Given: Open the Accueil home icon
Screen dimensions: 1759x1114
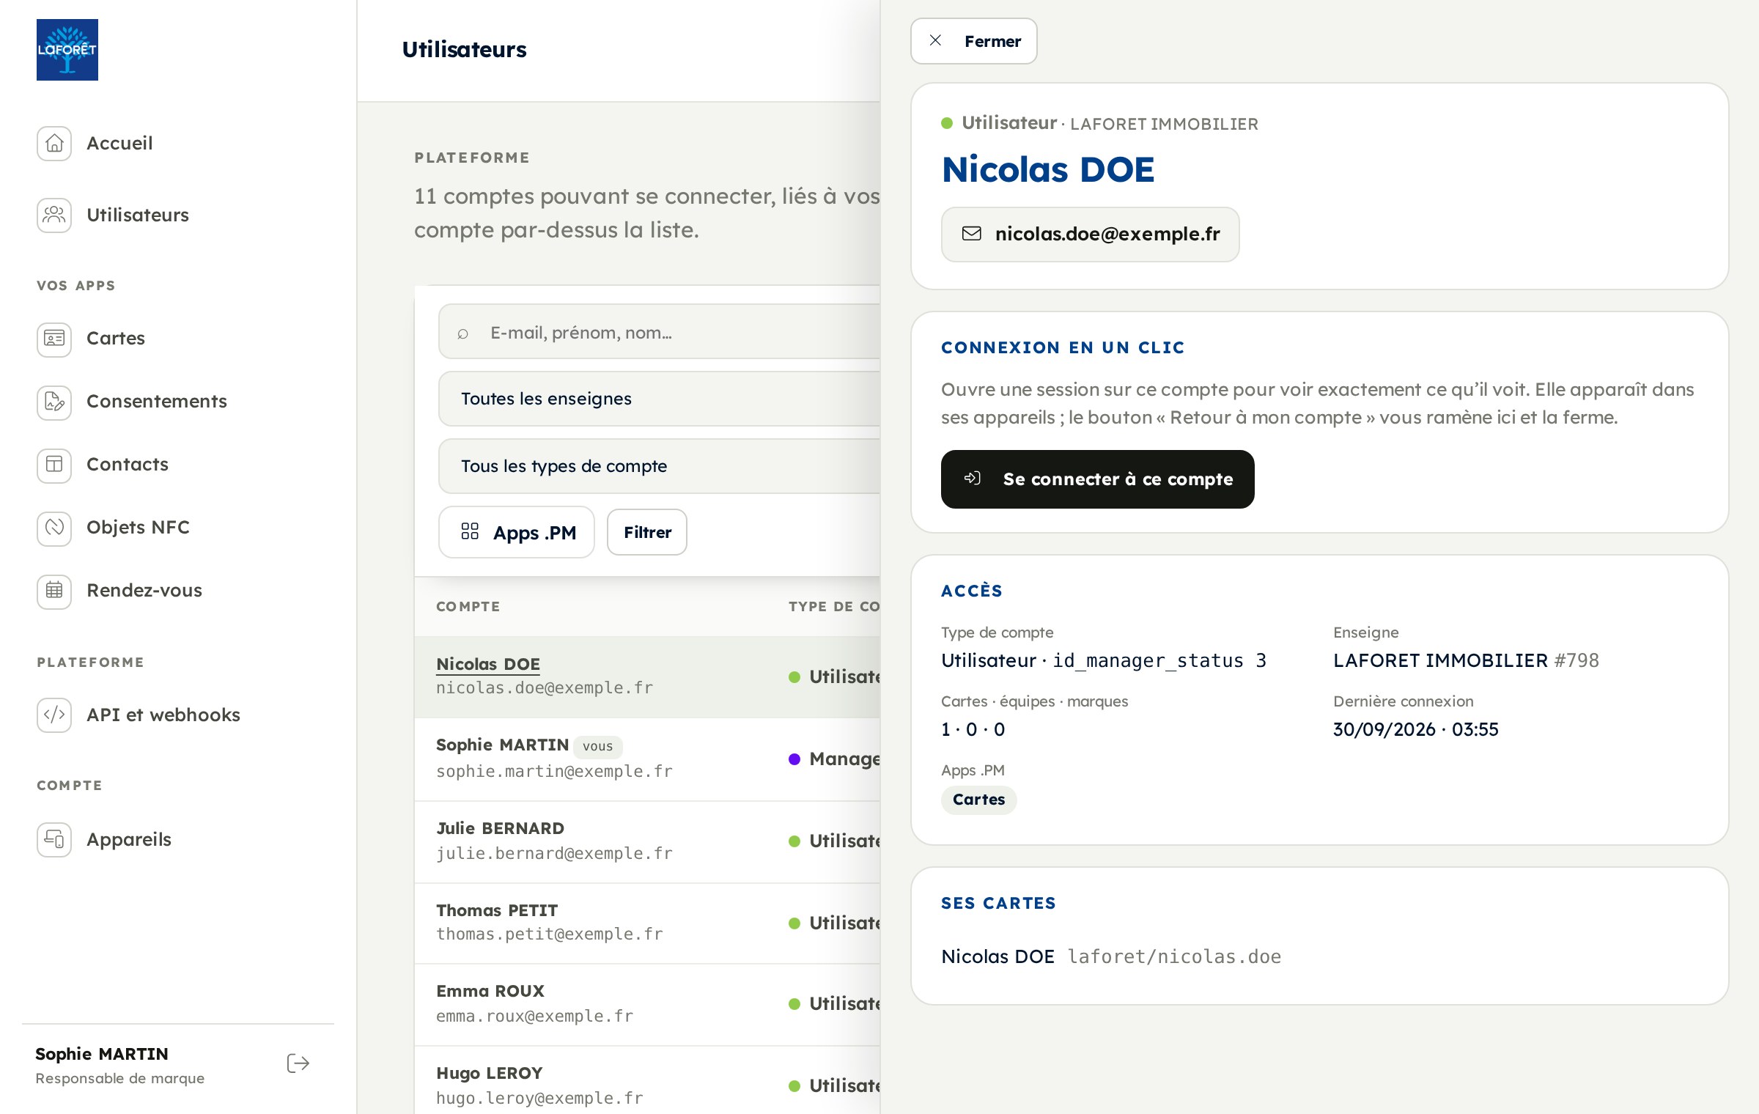Looking at the screenshot, I should (x=54, y=143).
